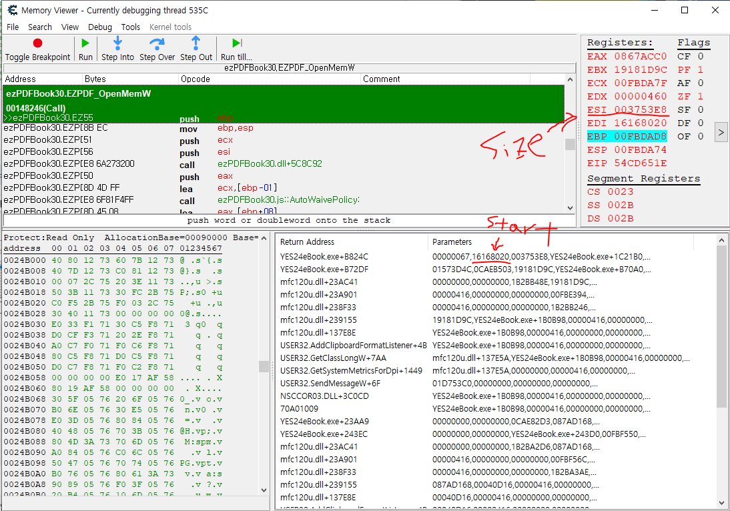Select the 70A01009 return address row
730x511 pixels.
[x=495, y=409]
